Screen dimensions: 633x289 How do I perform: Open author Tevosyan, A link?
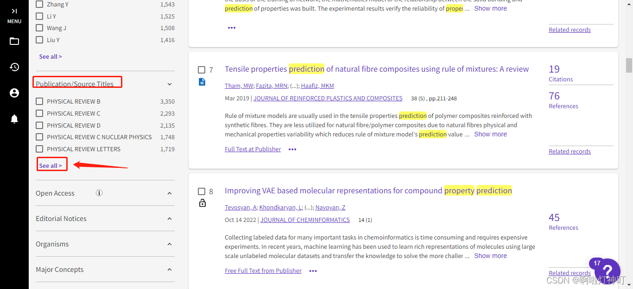(x=241, y=207)
